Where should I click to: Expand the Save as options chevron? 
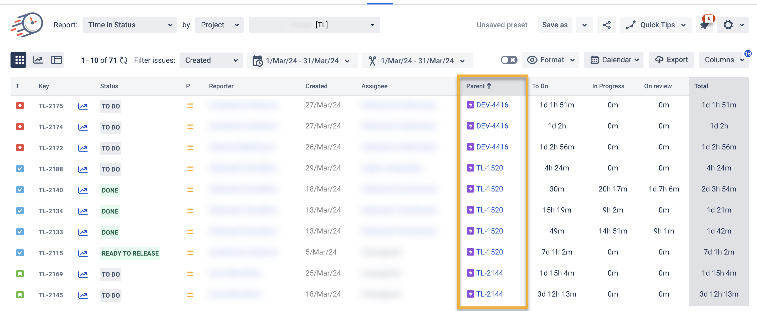(584, 25)
